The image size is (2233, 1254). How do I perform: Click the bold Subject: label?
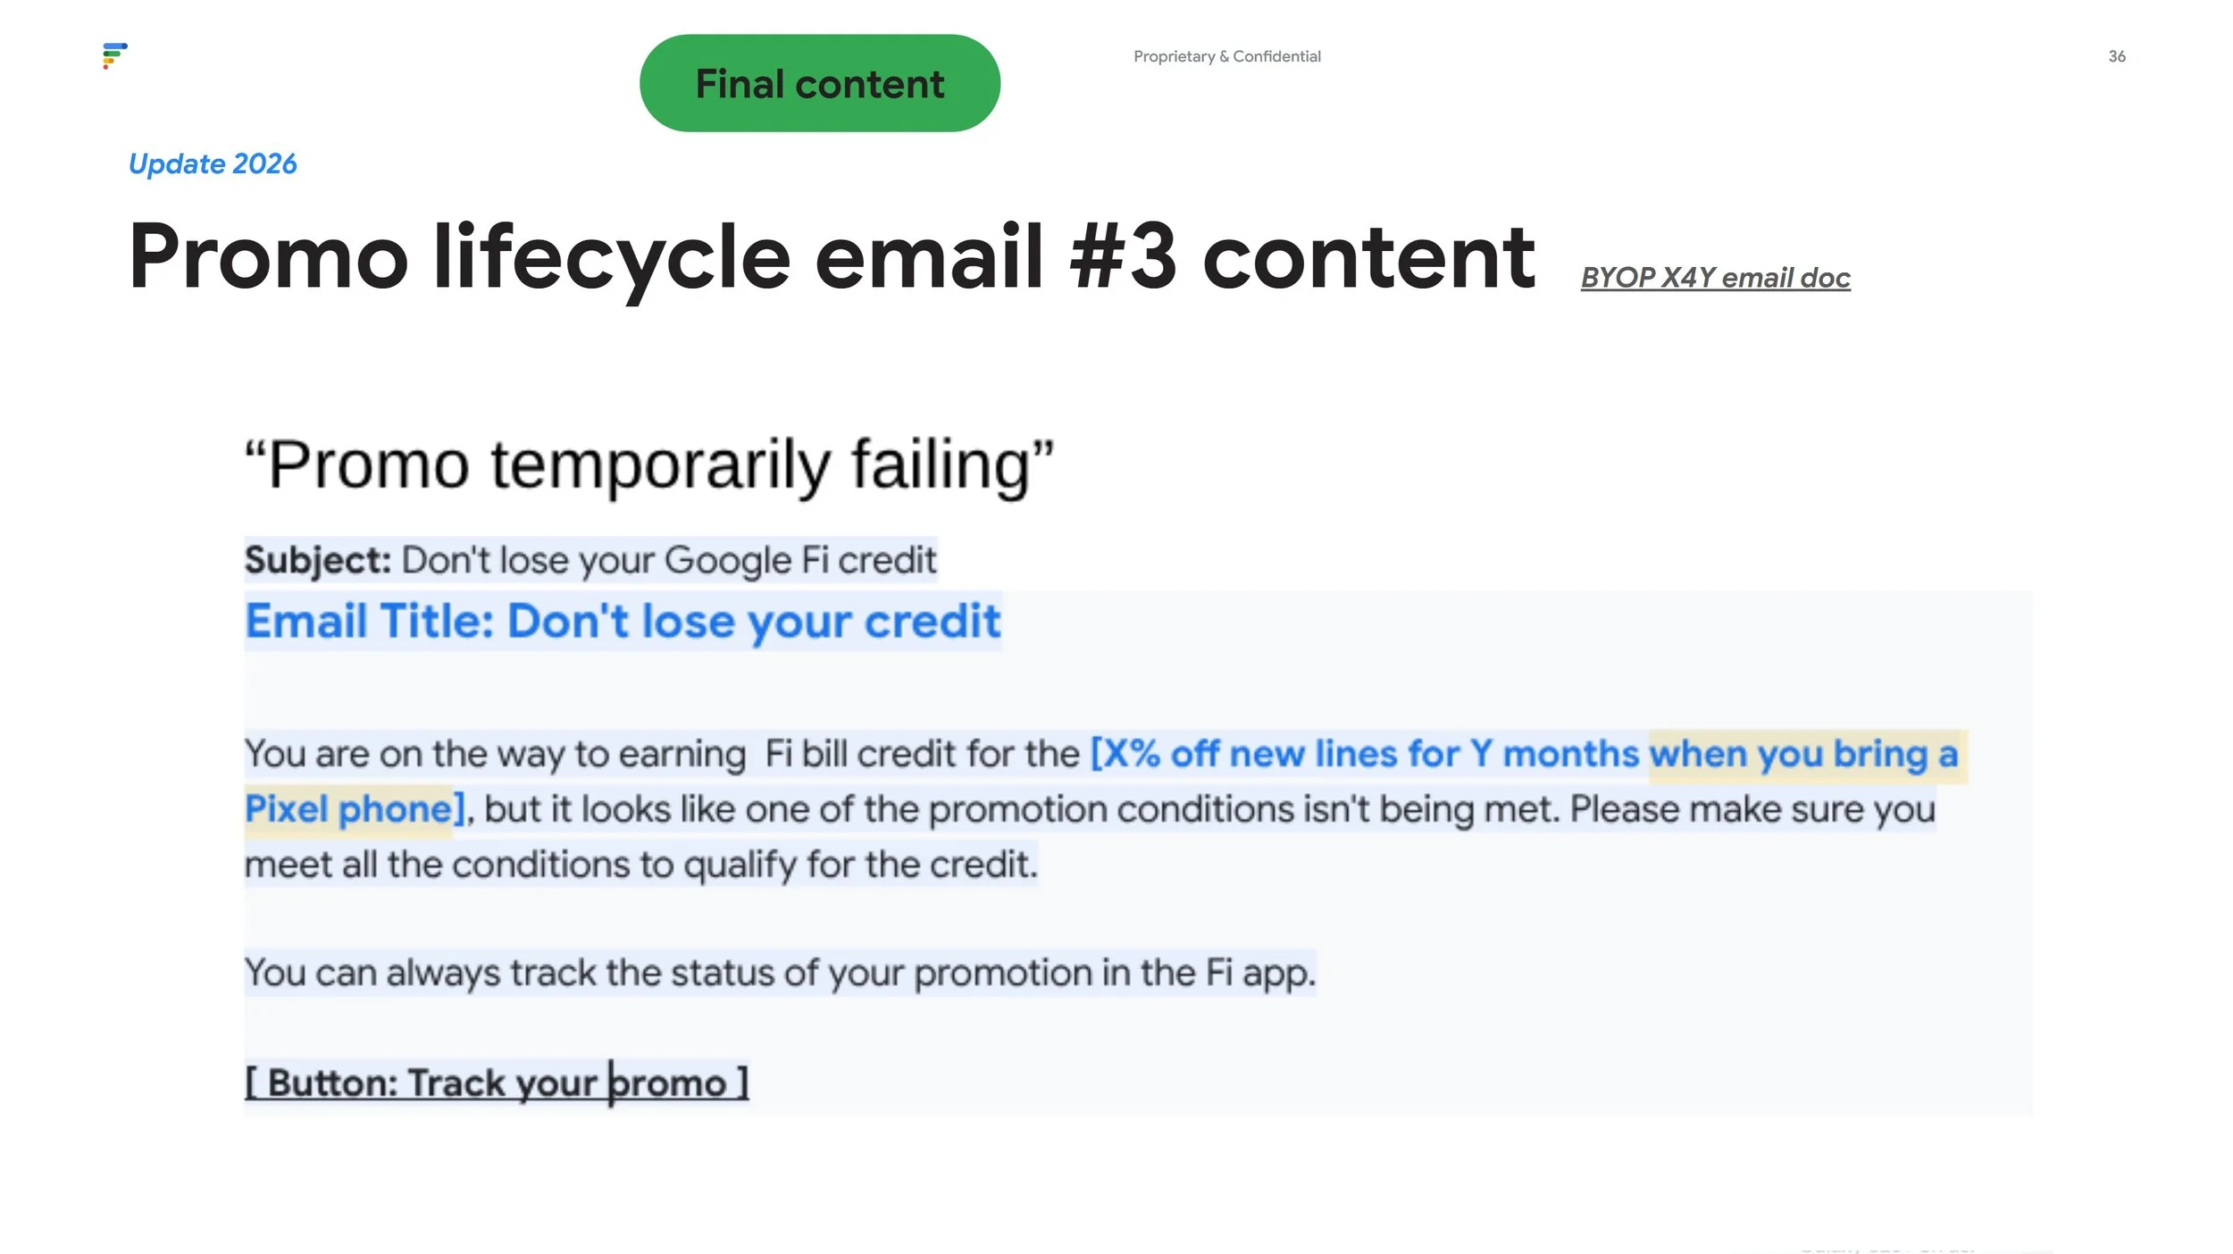[318, 561]
